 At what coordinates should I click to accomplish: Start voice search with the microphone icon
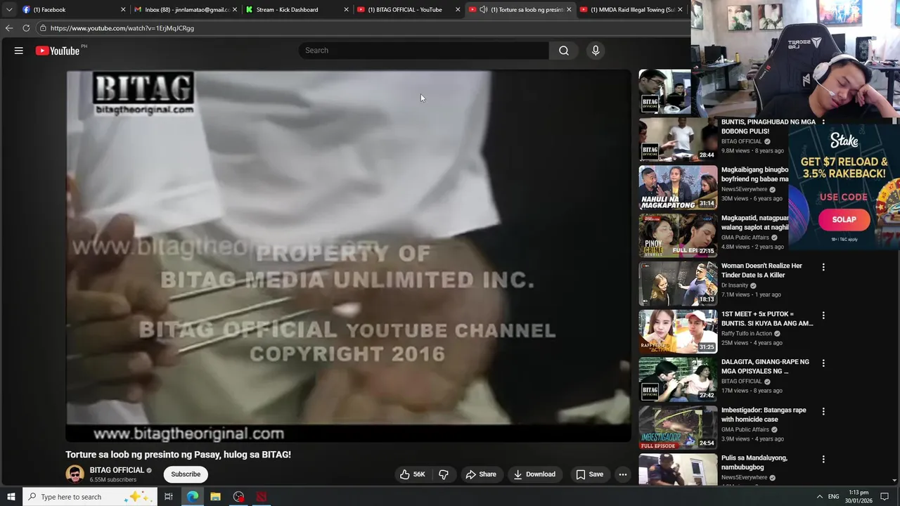click(x=596, y=51)
